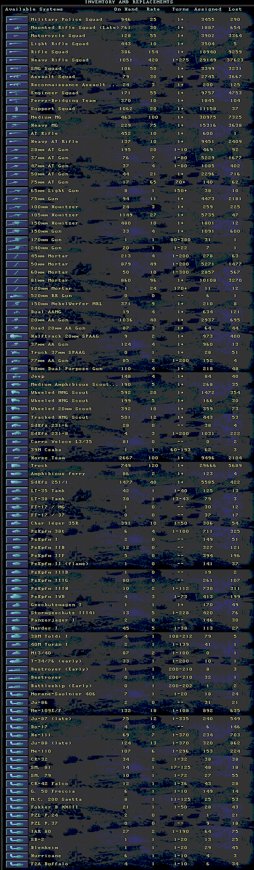This screenshot has height=870, width=254.
Task: Click the Sturmgeschutz III41 icon
Action: [17, 613]
